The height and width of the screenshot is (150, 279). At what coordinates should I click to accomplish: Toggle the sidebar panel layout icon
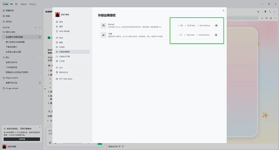pos(16,4)
